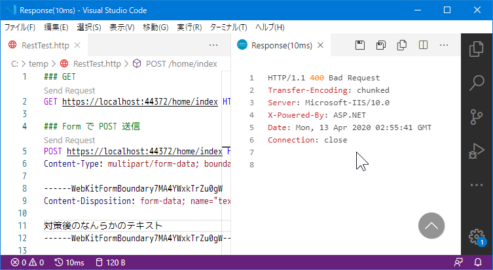This screenshot has height=270, width=493.
Task: Show additional views ellipsis in activity bar
Action: [x=477, y=185]
